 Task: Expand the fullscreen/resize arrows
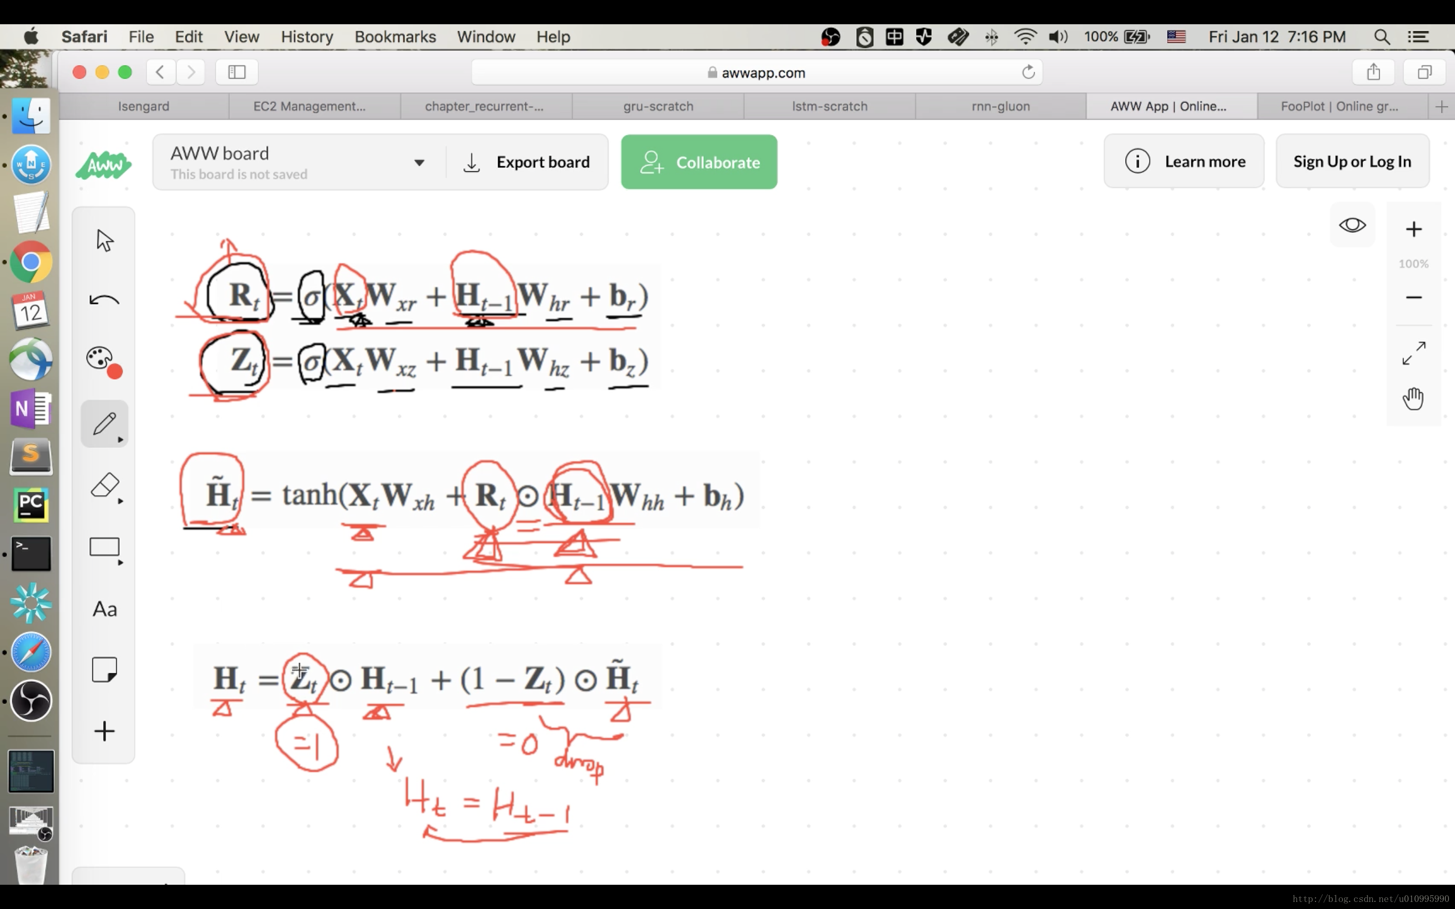click(x=1413, y=353)
